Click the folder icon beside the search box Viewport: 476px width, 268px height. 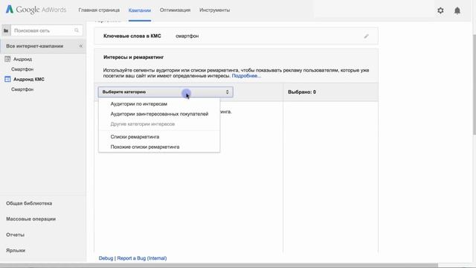pos(6,31)
